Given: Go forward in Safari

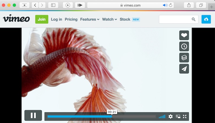Looking at the screenshot, I should coord(42,5).
